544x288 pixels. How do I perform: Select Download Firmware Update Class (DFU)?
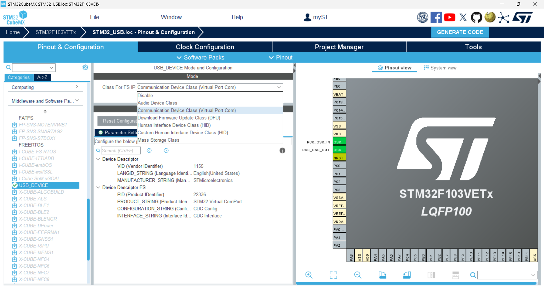(x=210, y=118)
